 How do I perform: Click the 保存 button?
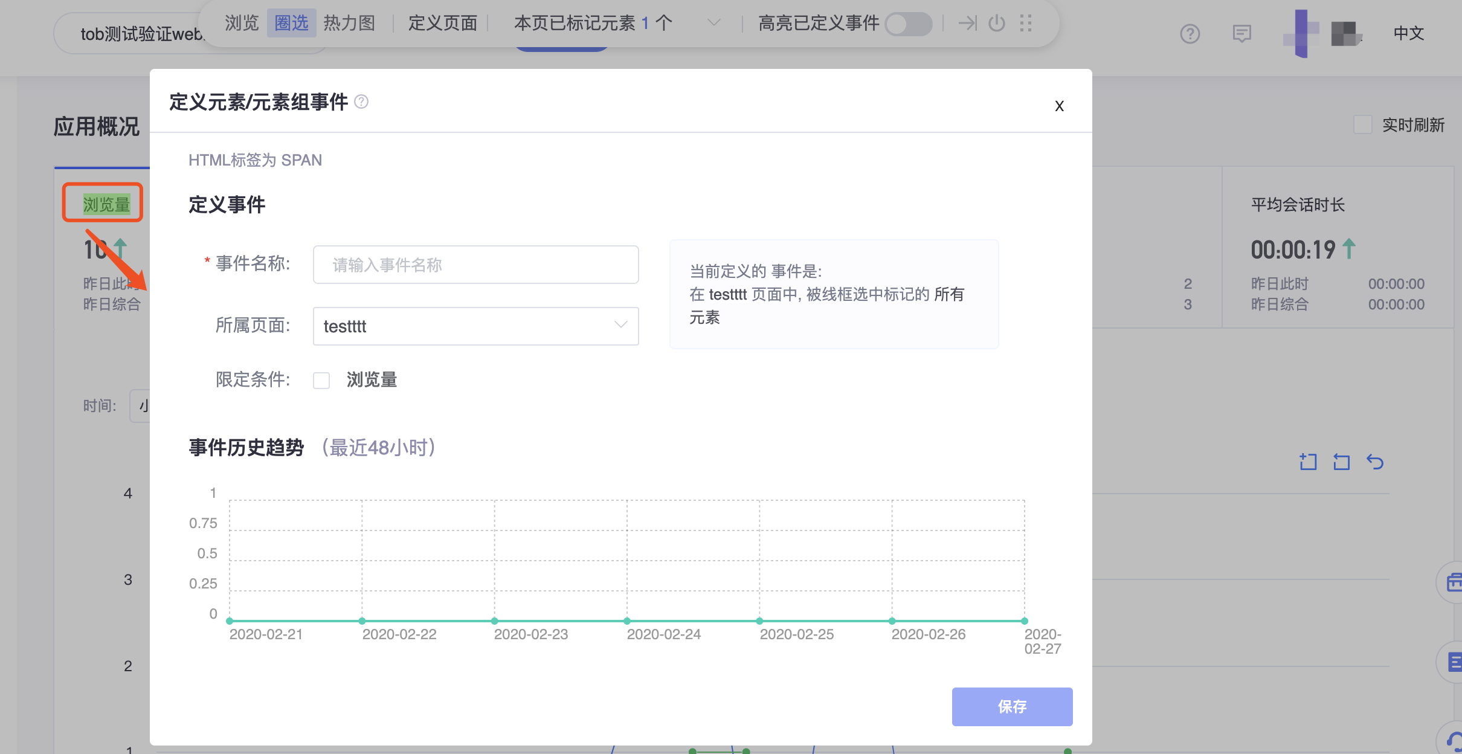pyautogui.click(x=1012, y=706)
